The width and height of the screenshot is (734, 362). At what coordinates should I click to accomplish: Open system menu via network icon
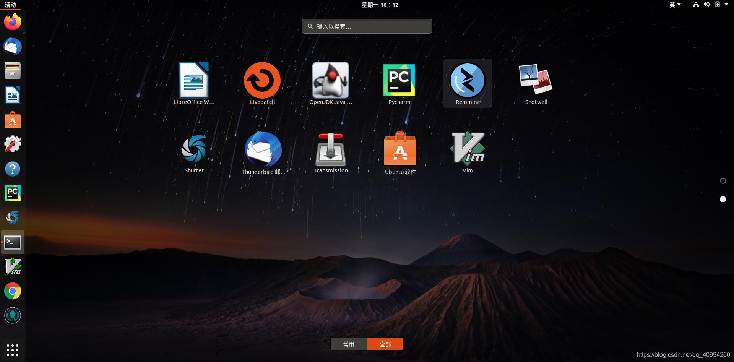coord(696,5)
